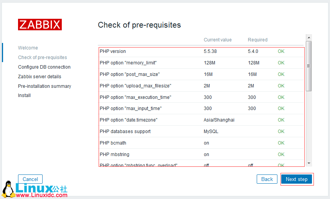The width and height of the screenshot is (330, 199).
Task: Click OK status for PHP bcmath
Action: tap(281, 143)
